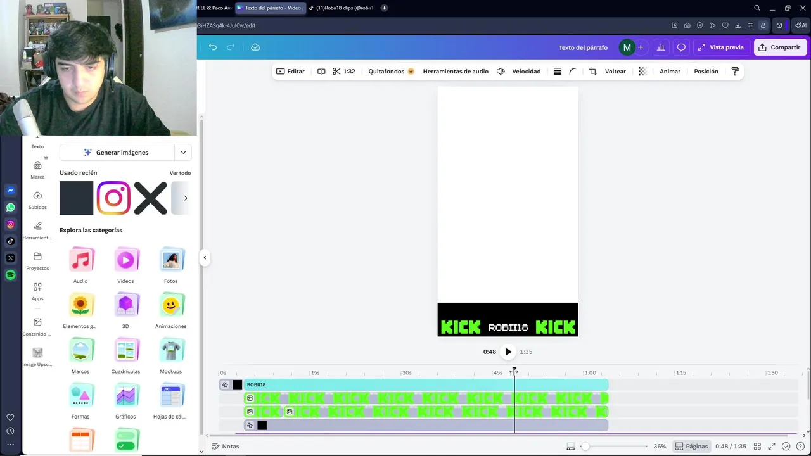
Task: Open TikTok in browser sidebar
Action: click(x=10, y=241)
